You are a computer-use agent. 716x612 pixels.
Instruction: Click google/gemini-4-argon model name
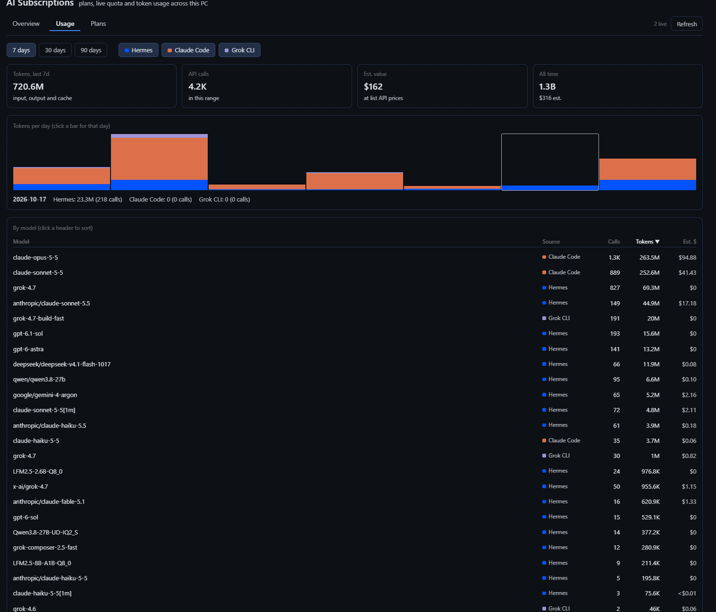pos(45,395)
